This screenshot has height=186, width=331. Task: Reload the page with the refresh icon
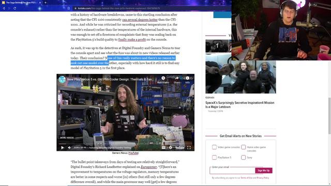(15, 8)
